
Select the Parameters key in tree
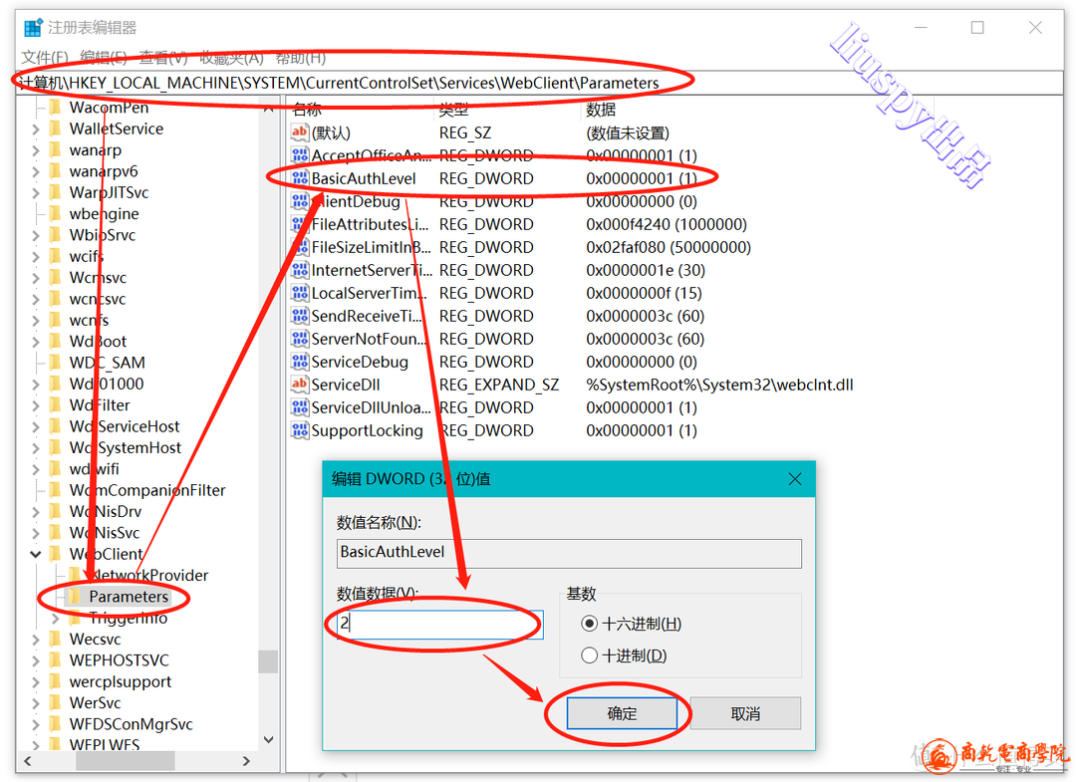click(128, 597)
